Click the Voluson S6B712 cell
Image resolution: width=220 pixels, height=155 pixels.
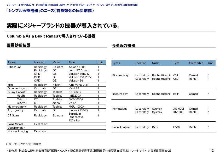click(79, 74)
